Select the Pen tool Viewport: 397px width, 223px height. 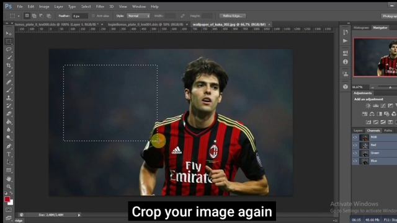pos(9,146)
